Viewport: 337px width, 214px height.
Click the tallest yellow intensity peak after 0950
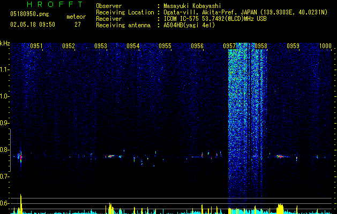21,204
